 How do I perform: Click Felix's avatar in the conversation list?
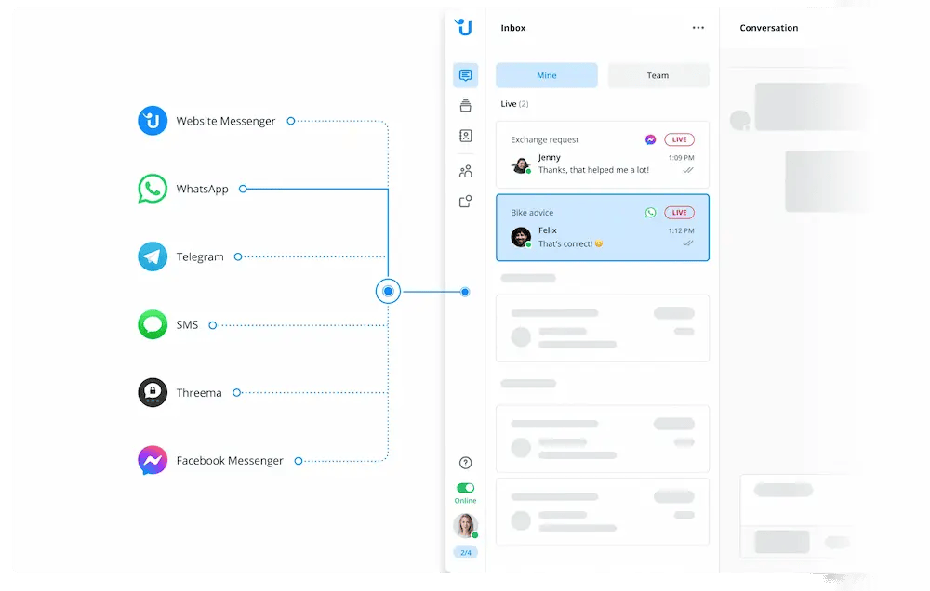[521, 237]
